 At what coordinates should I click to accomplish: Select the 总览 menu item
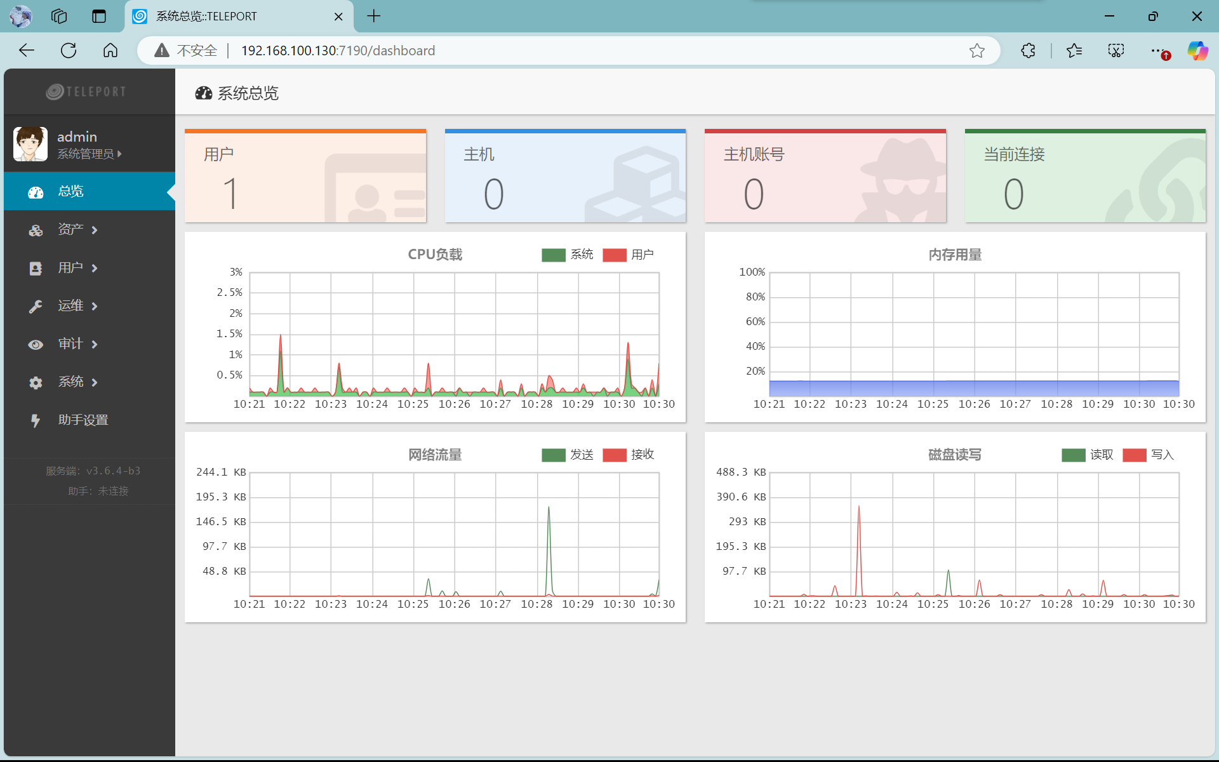(x=71, y=191)
